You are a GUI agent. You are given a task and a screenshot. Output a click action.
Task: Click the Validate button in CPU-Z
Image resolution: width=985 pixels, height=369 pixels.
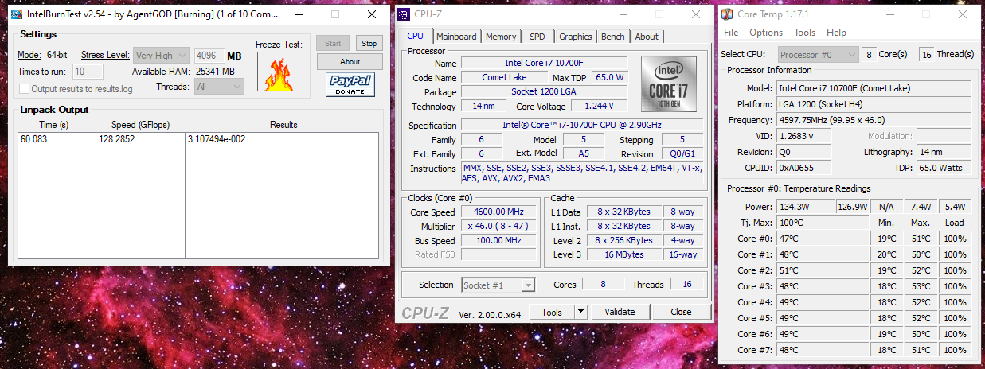pos(619,313)
